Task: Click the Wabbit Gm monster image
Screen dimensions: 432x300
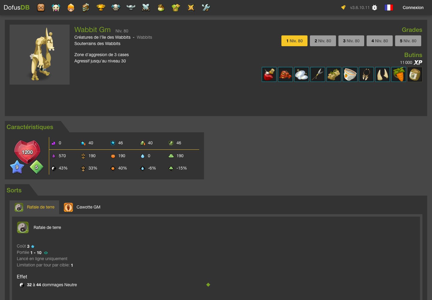Action: click(40, 55)
